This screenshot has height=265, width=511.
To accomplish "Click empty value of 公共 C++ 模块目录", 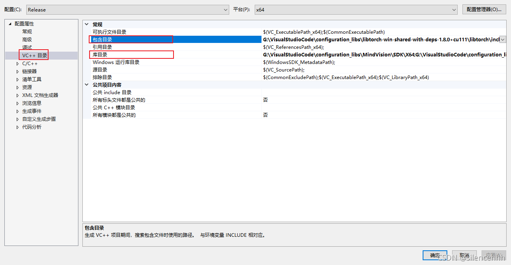I will (x=384, y=107).
